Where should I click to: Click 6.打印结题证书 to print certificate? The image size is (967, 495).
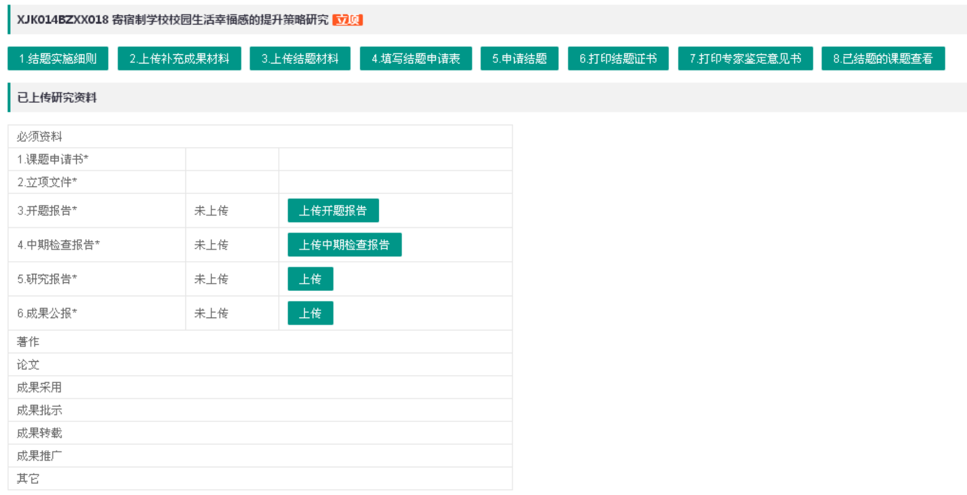[618, 59]
